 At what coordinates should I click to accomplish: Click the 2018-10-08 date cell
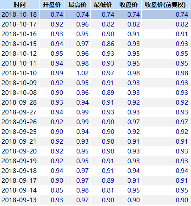point(20,93)
